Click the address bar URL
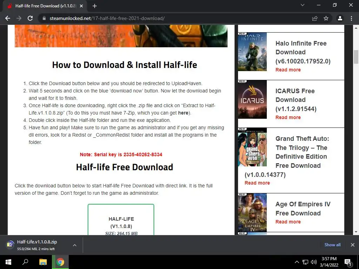This screenshot has width=359, height=269. click(107, 18)
